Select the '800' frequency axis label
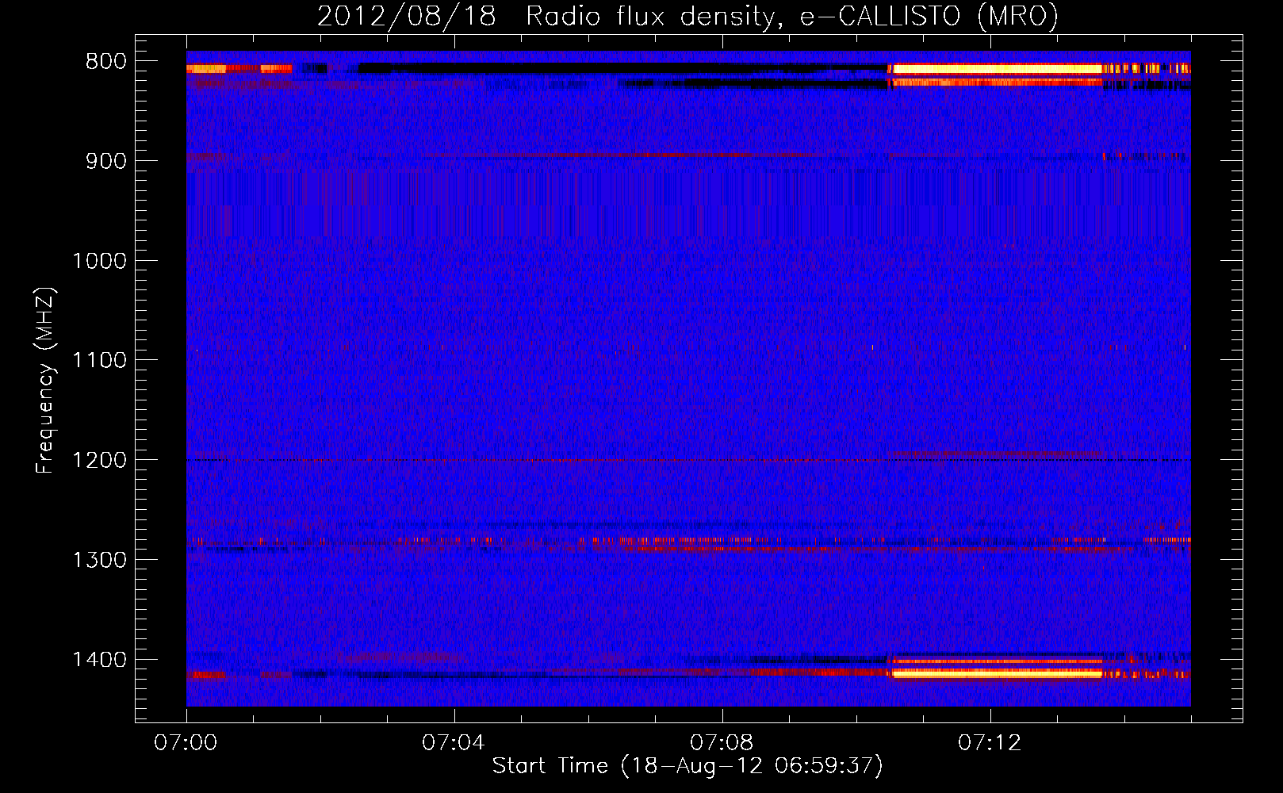The image size is (1283, 793). pos(105,61)
